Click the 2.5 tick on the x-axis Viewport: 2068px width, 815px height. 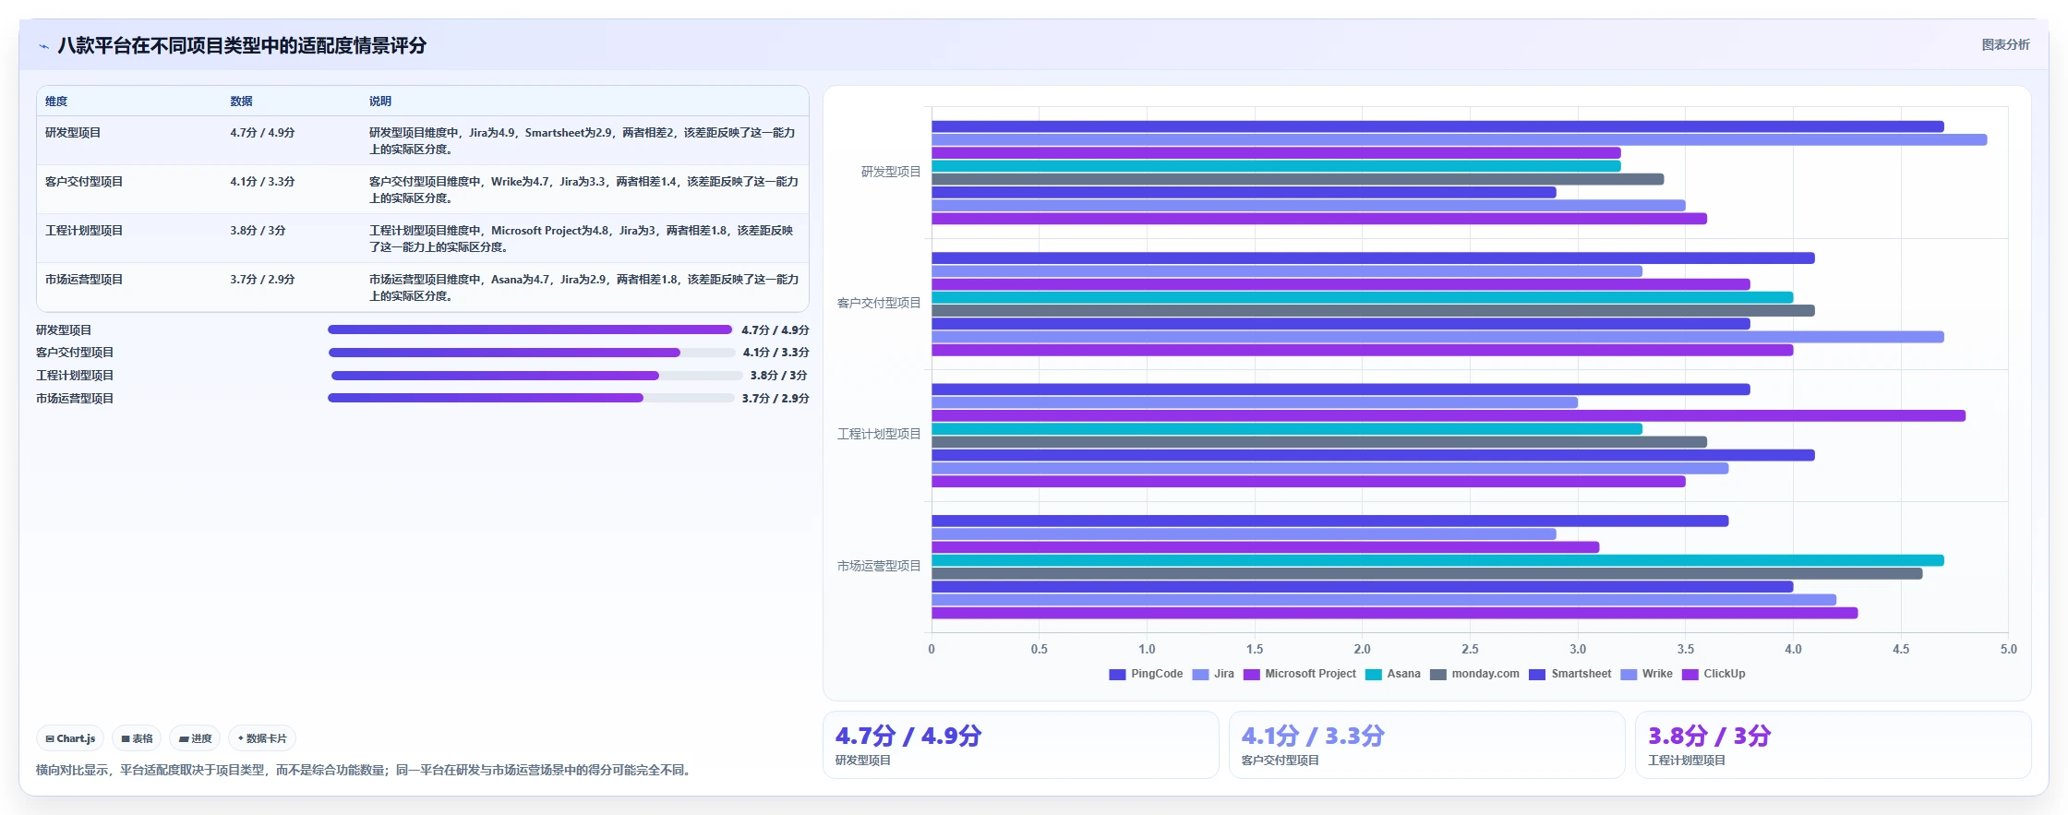point(1470,649)
